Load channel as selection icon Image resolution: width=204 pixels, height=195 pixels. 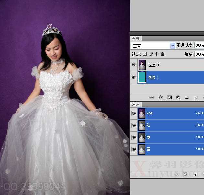[x=176, y=174]
